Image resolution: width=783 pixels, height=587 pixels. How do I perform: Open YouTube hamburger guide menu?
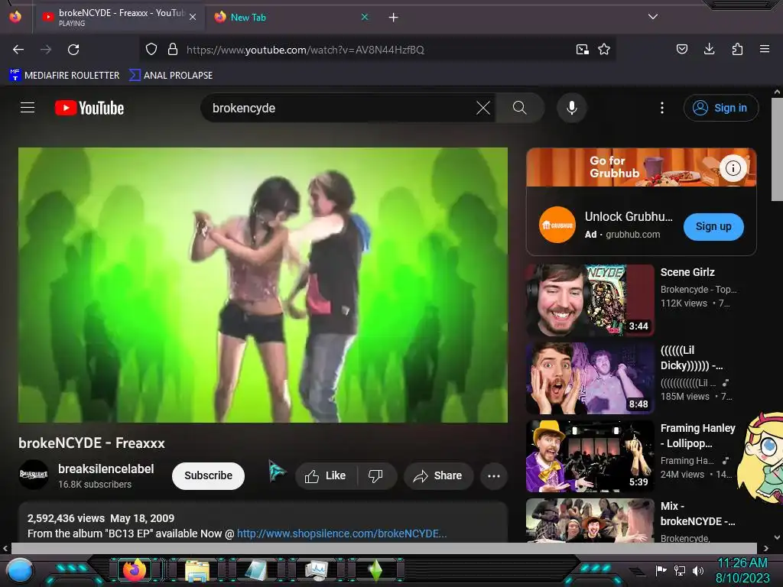coord(28,107)
